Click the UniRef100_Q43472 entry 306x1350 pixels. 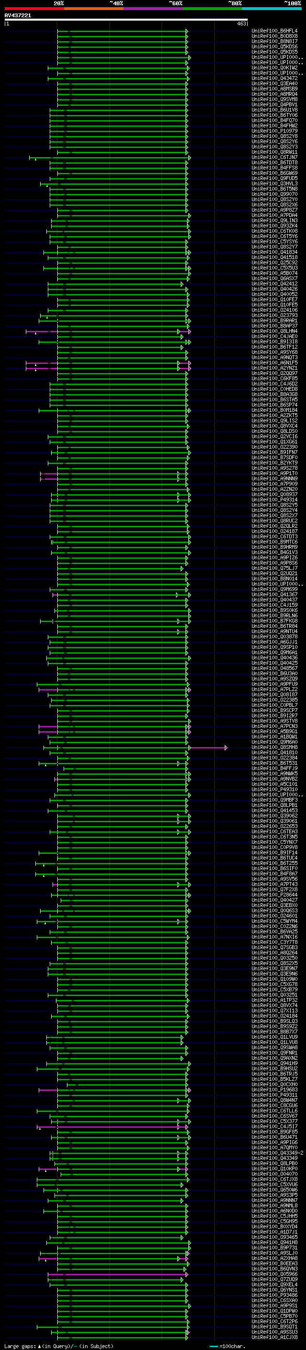(274, 78)
